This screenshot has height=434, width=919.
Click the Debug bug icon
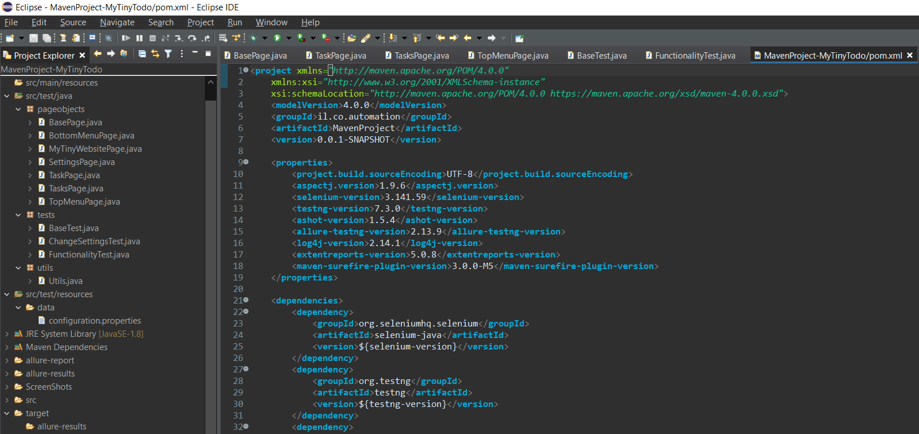(252, 38)
